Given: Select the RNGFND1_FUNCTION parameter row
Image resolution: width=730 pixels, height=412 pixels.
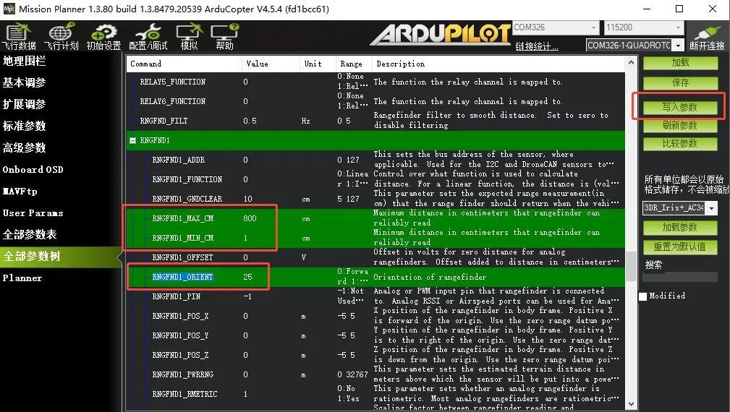Looking at the screenshot, I should [377, 179].
